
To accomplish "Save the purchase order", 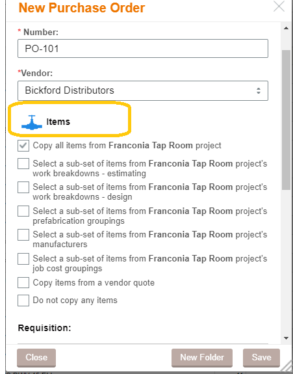I will coord(261,358).
